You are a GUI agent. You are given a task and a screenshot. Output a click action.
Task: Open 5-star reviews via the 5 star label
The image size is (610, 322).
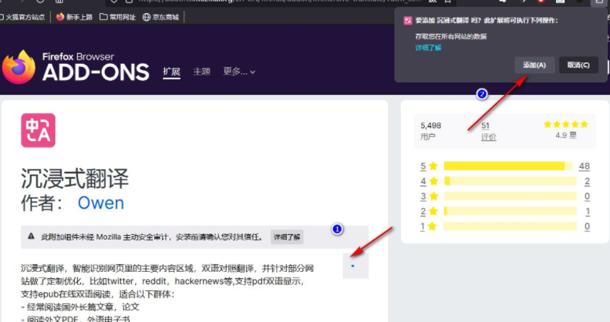coord(429,166)
